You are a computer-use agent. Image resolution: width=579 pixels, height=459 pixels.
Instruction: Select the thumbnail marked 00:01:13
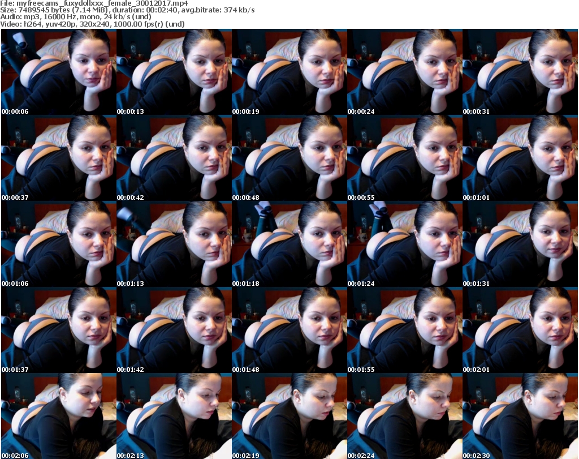coord(174,244)
